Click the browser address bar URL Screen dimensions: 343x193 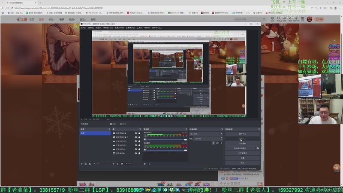[59, 8]
